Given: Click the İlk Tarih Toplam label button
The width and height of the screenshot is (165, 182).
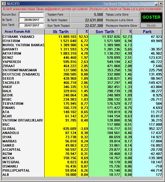Looking at the screenshot, I should [57, 20].
